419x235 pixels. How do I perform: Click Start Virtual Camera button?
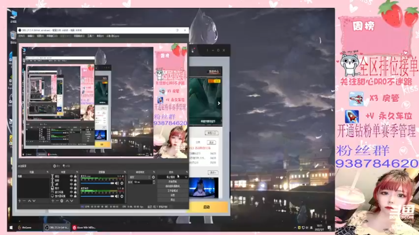[x=173, y=186]
